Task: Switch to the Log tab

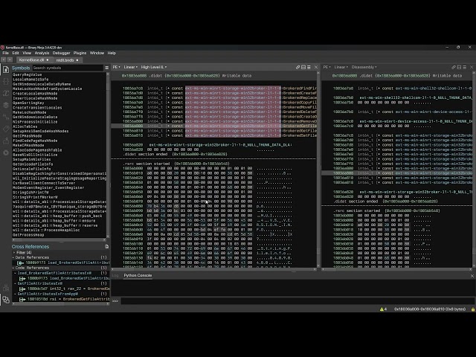Action: (x=115, y=276)
